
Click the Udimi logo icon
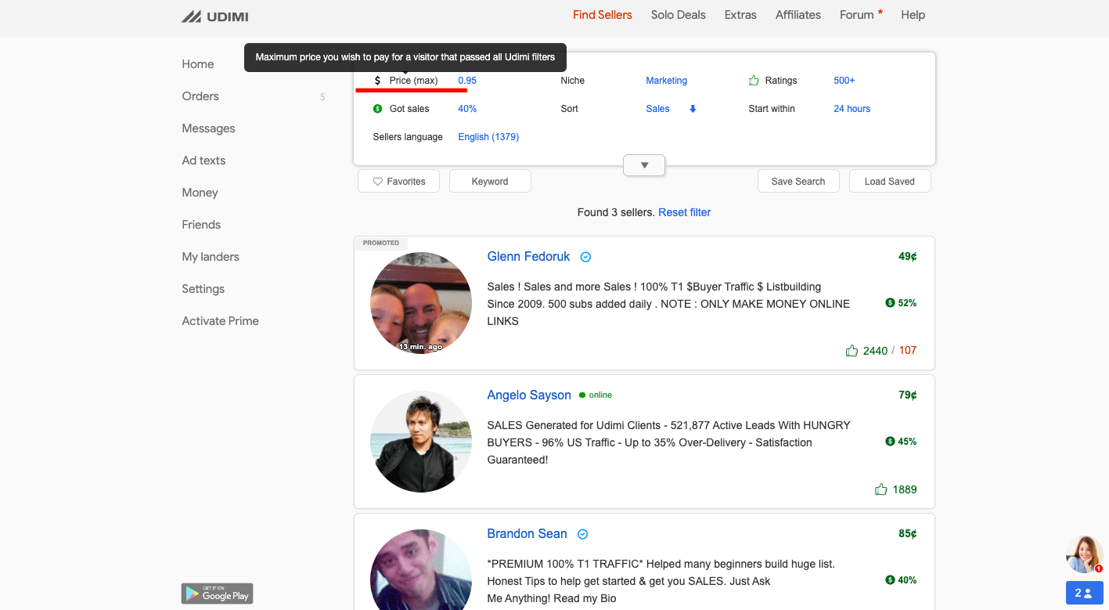[x=192, y=16]
